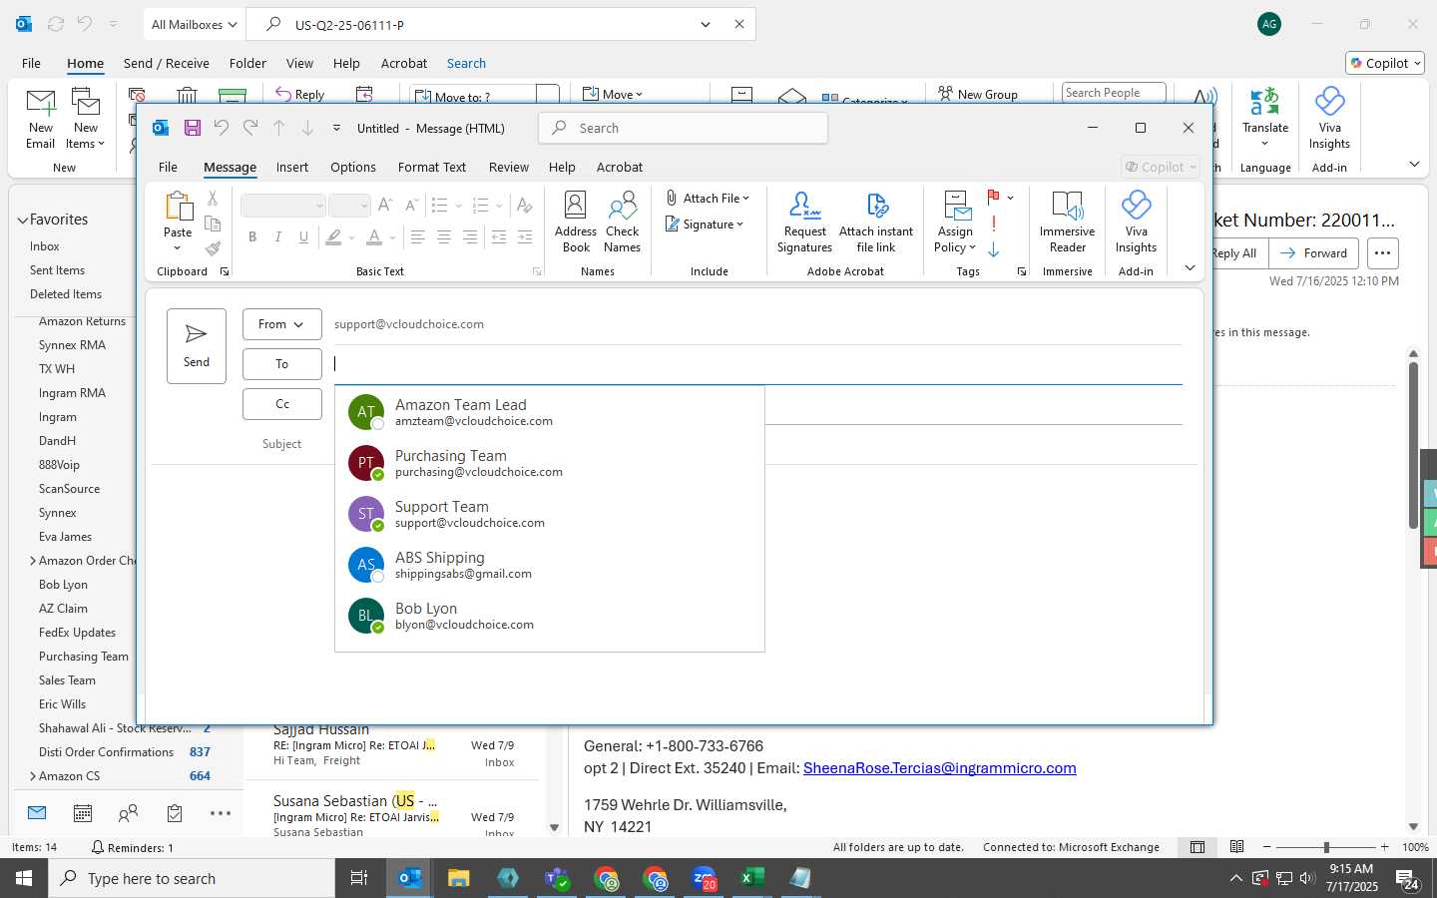This screenshot has width=1437, height=898.
Task: Decrease indent icon
Action: pos(499,237)
